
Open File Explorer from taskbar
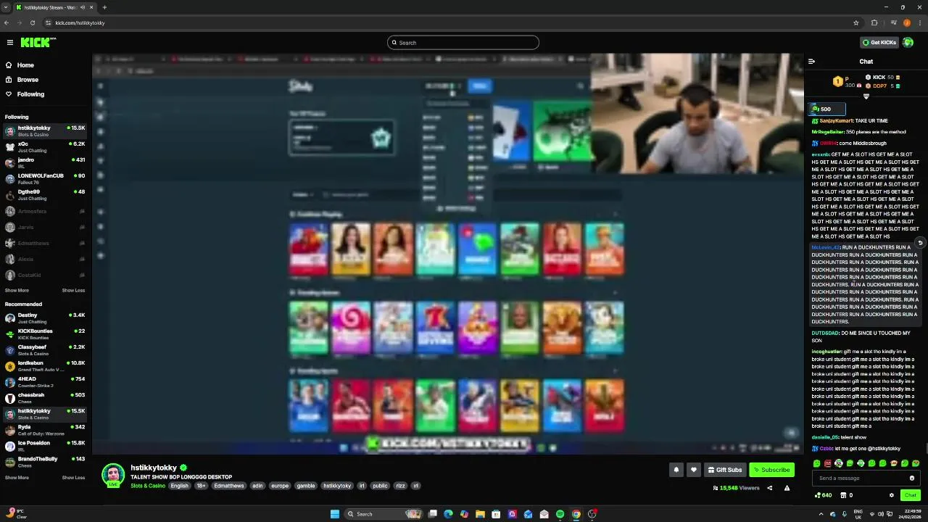(x=480, y=514)
